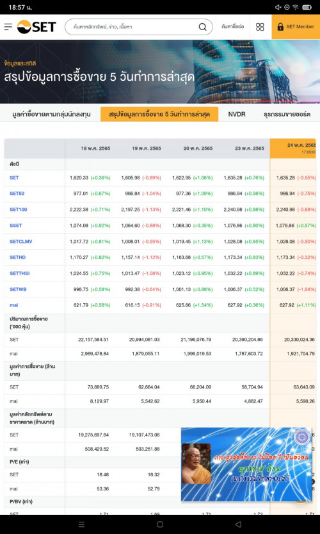This screenshot has height=534, width=320.
Task: Open the SETWB index link
Action: point(18,289)
